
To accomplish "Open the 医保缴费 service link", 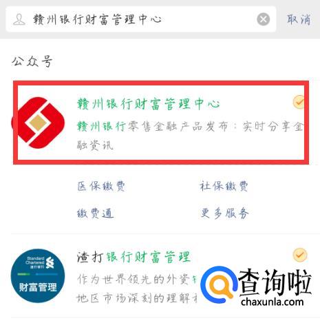I will [101, 186].
